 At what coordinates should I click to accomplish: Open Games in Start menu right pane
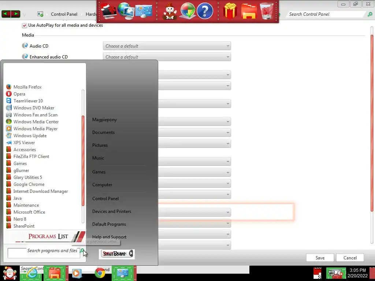point(99,172)
